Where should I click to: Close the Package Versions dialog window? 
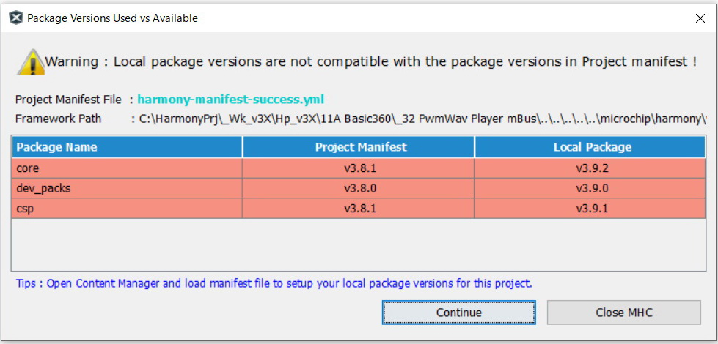pyautogui.click(x=700, y=18)
